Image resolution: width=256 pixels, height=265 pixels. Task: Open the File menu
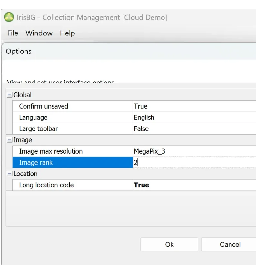(13, 33)
